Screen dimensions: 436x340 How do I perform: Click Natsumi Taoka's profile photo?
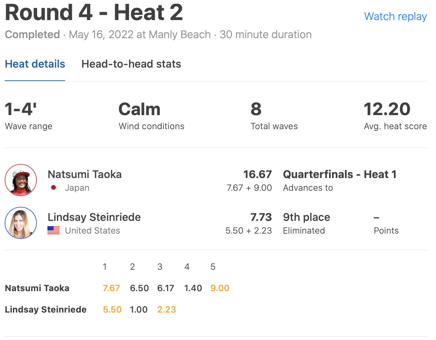(21, 180)
